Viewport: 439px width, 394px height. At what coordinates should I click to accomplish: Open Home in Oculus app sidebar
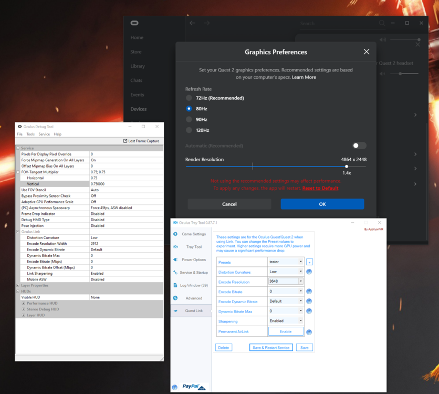[x=137, y=37]
